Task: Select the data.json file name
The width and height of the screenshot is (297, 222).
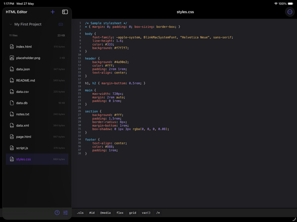Action: pyautogui.click(x=23, y=69)
